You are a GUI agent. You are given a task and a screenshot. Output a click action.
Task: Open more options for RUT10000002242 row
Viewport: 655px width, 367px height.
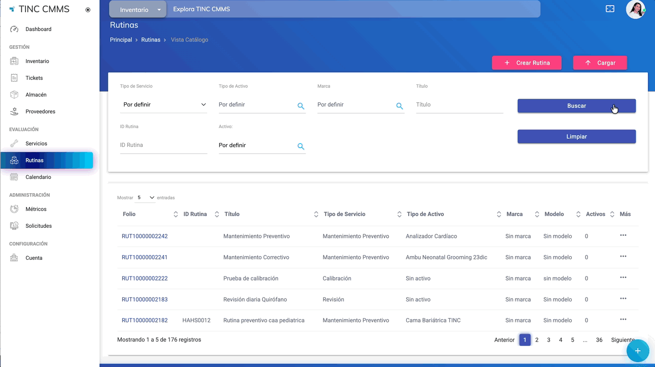click(623, 235)
